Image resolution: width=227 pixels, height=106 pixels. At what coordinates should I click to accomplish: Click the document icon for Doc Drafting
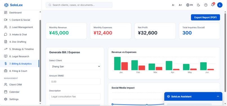coord(6,42)
